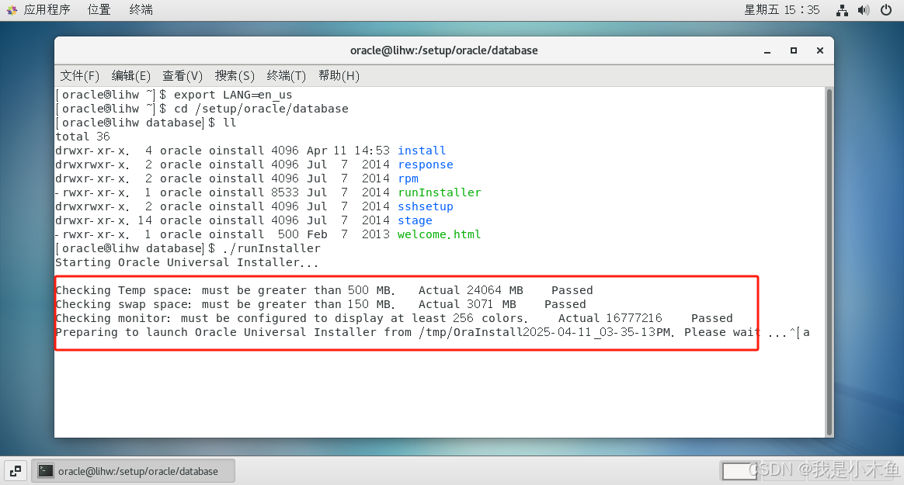The width and height of the screenshot is (904, 485).
Task: Click 'Starting Oracle Universal Installer...' line
Action: point(187,262)
